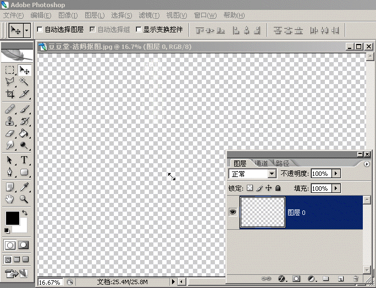Open the blend mode 正常 dropdown
This screenshot has width=376, height=288.
point(272,174)
